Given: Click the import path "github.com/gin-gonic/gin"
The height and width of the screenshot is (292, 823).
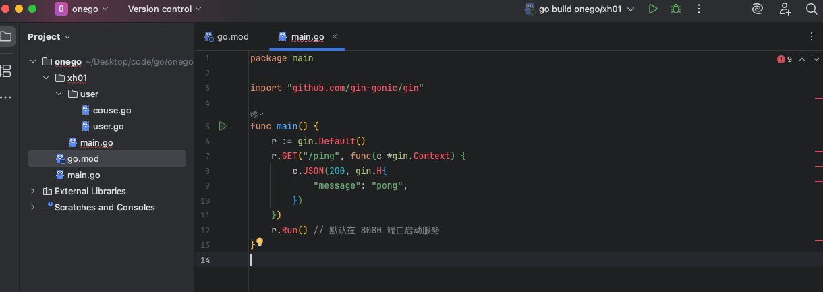Looking at the screenshot, I should pyautogui.click(x=355, y=88).
